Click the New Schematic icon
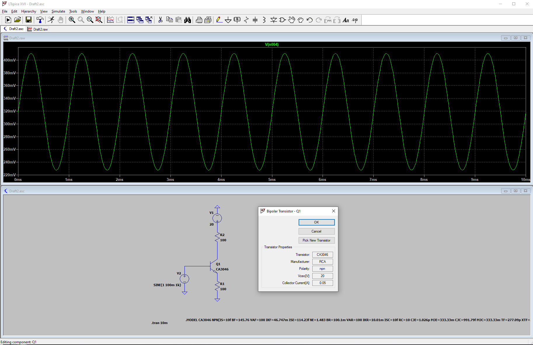Image resolution: width=533 pixels, height=345 pixels. click(8, 20)
